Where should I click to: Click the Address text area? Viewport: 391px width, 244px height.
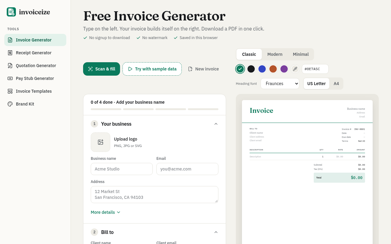[155, 195]
